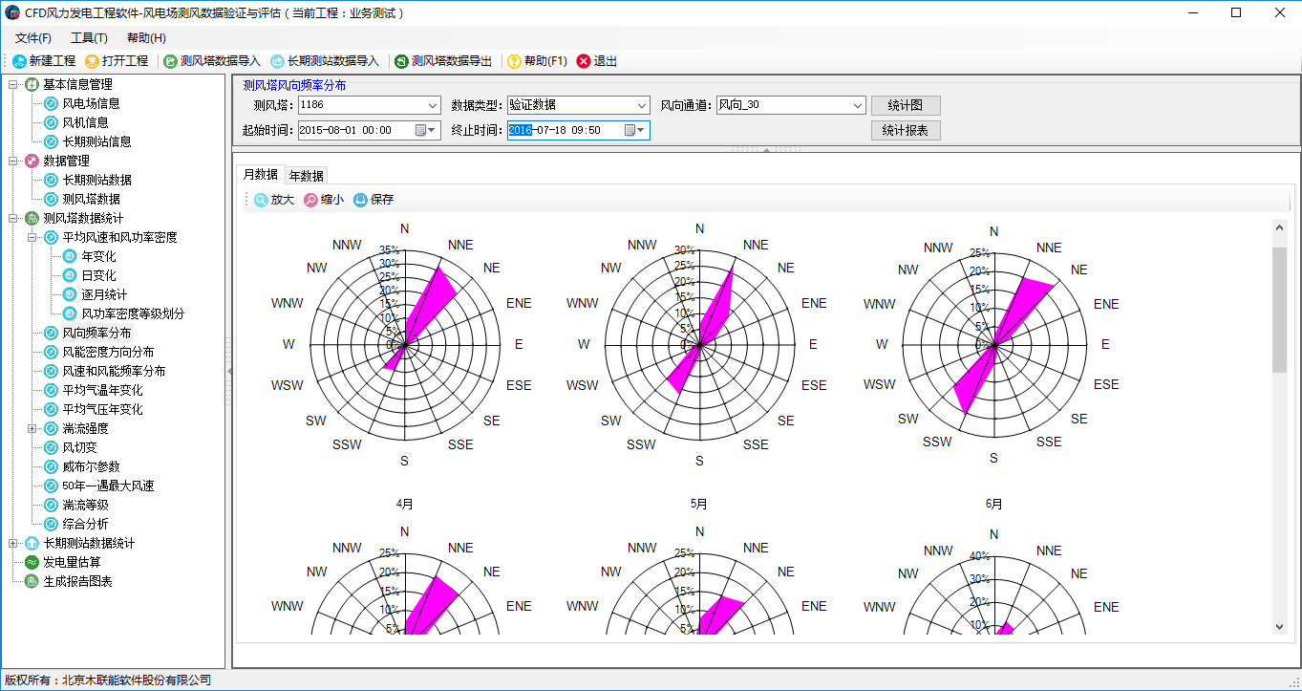Viewport: 1302px width, 691px height.
Task: Click the 长期测站数据导入 toolbar icon
Action: pos(278,61)
